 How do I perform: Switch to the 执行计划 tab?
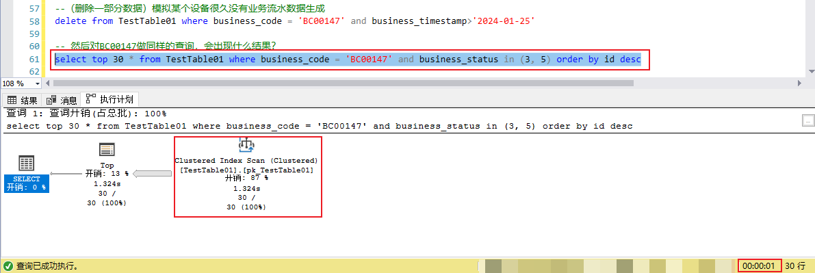109,99
